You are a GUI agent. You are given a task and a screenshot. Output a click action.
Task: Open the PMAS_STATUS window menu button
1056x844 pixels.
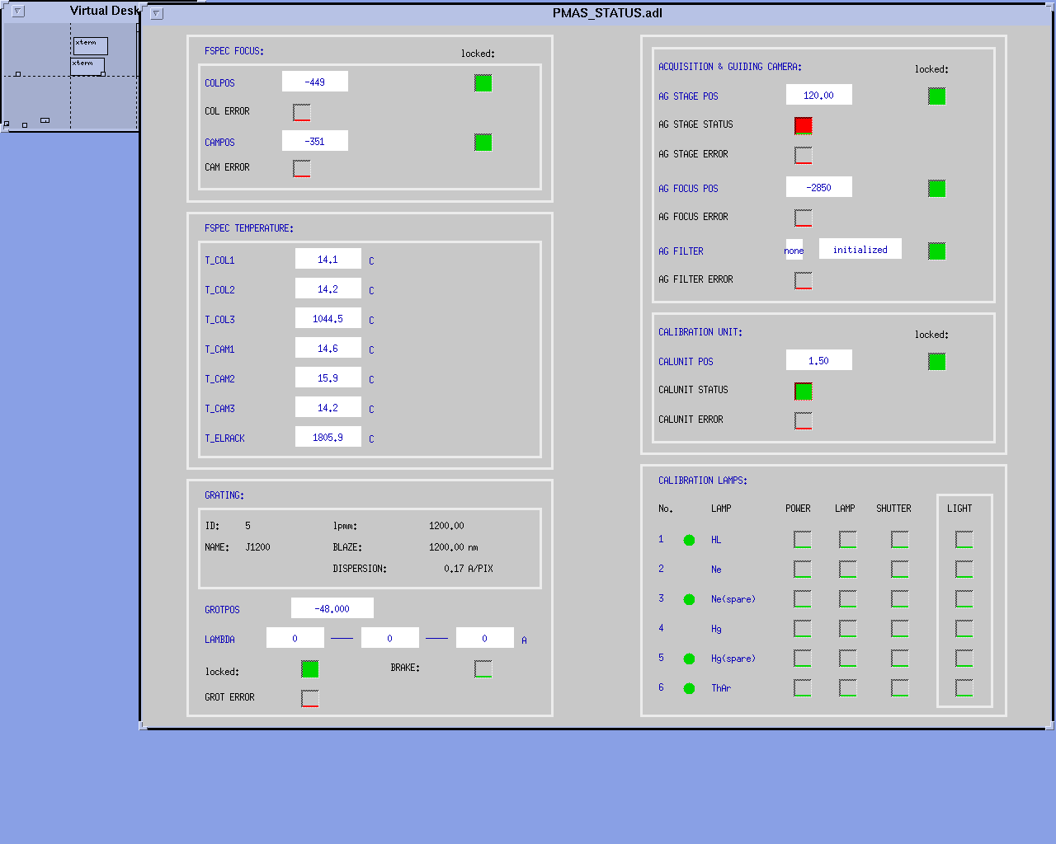[157, 13]
